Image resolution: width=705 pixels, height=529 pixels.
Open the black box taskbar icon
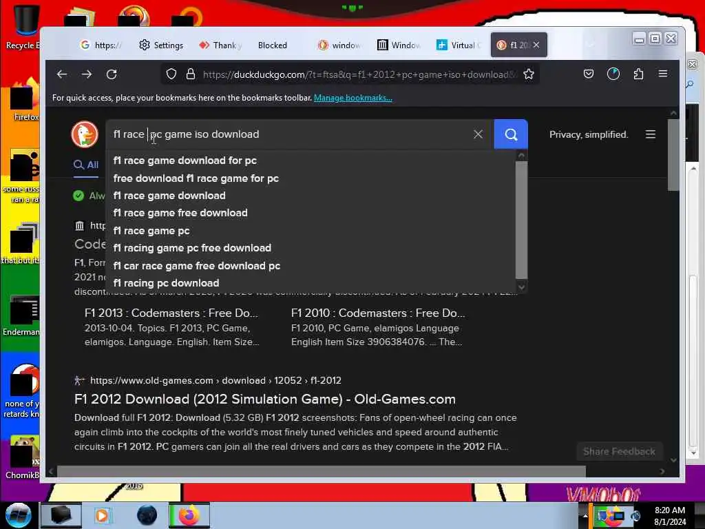tap(61, 515)
